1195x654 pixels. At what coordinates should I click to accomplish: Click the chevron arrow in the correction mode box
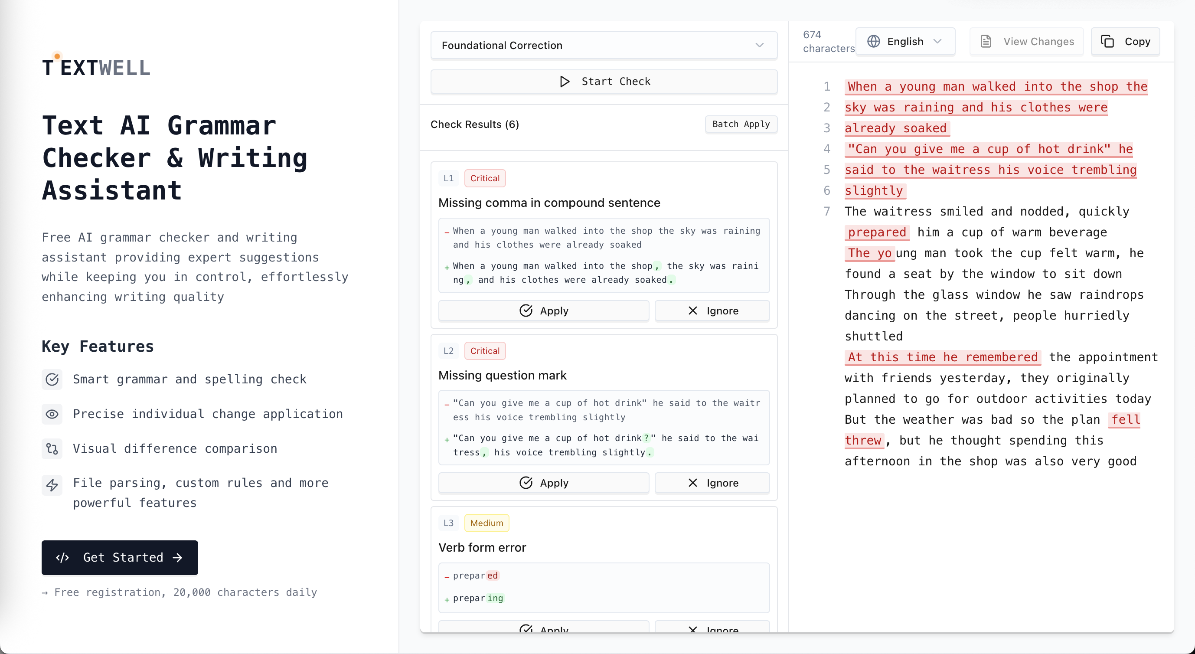coord(759,46)
